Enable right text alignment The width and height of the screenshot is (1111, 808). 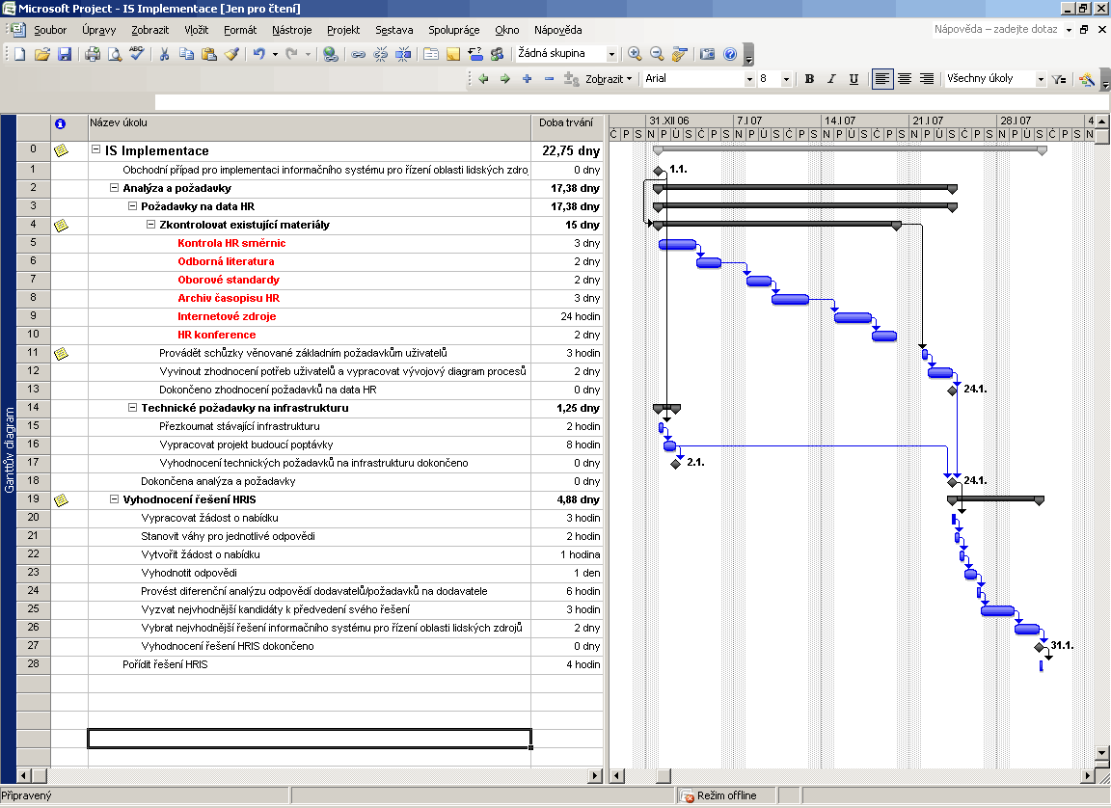926,79
